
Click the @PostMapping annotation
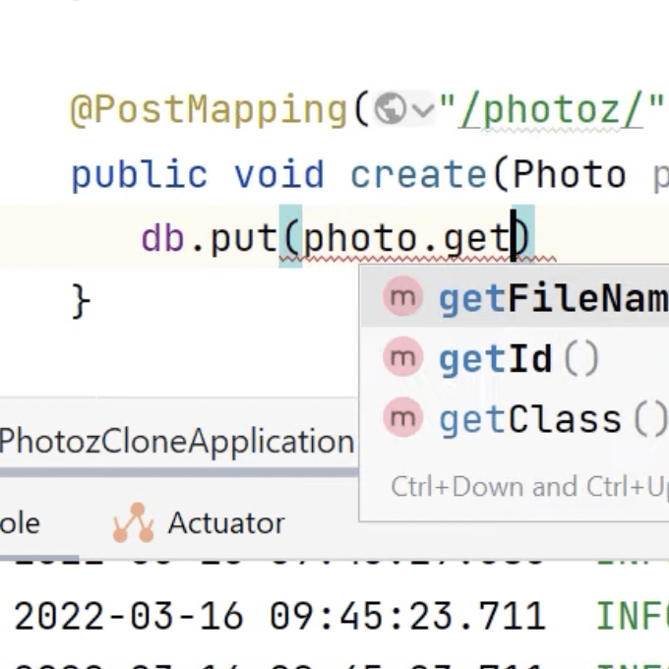tap(209, 110)
